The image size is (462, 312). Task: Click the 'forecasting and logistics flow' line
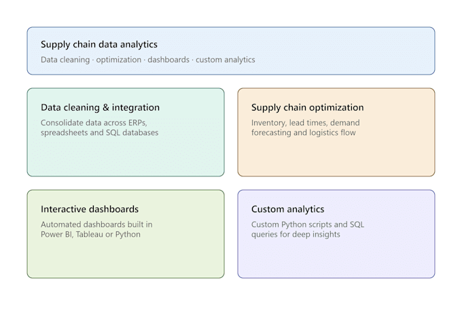[x=304, y=133]
